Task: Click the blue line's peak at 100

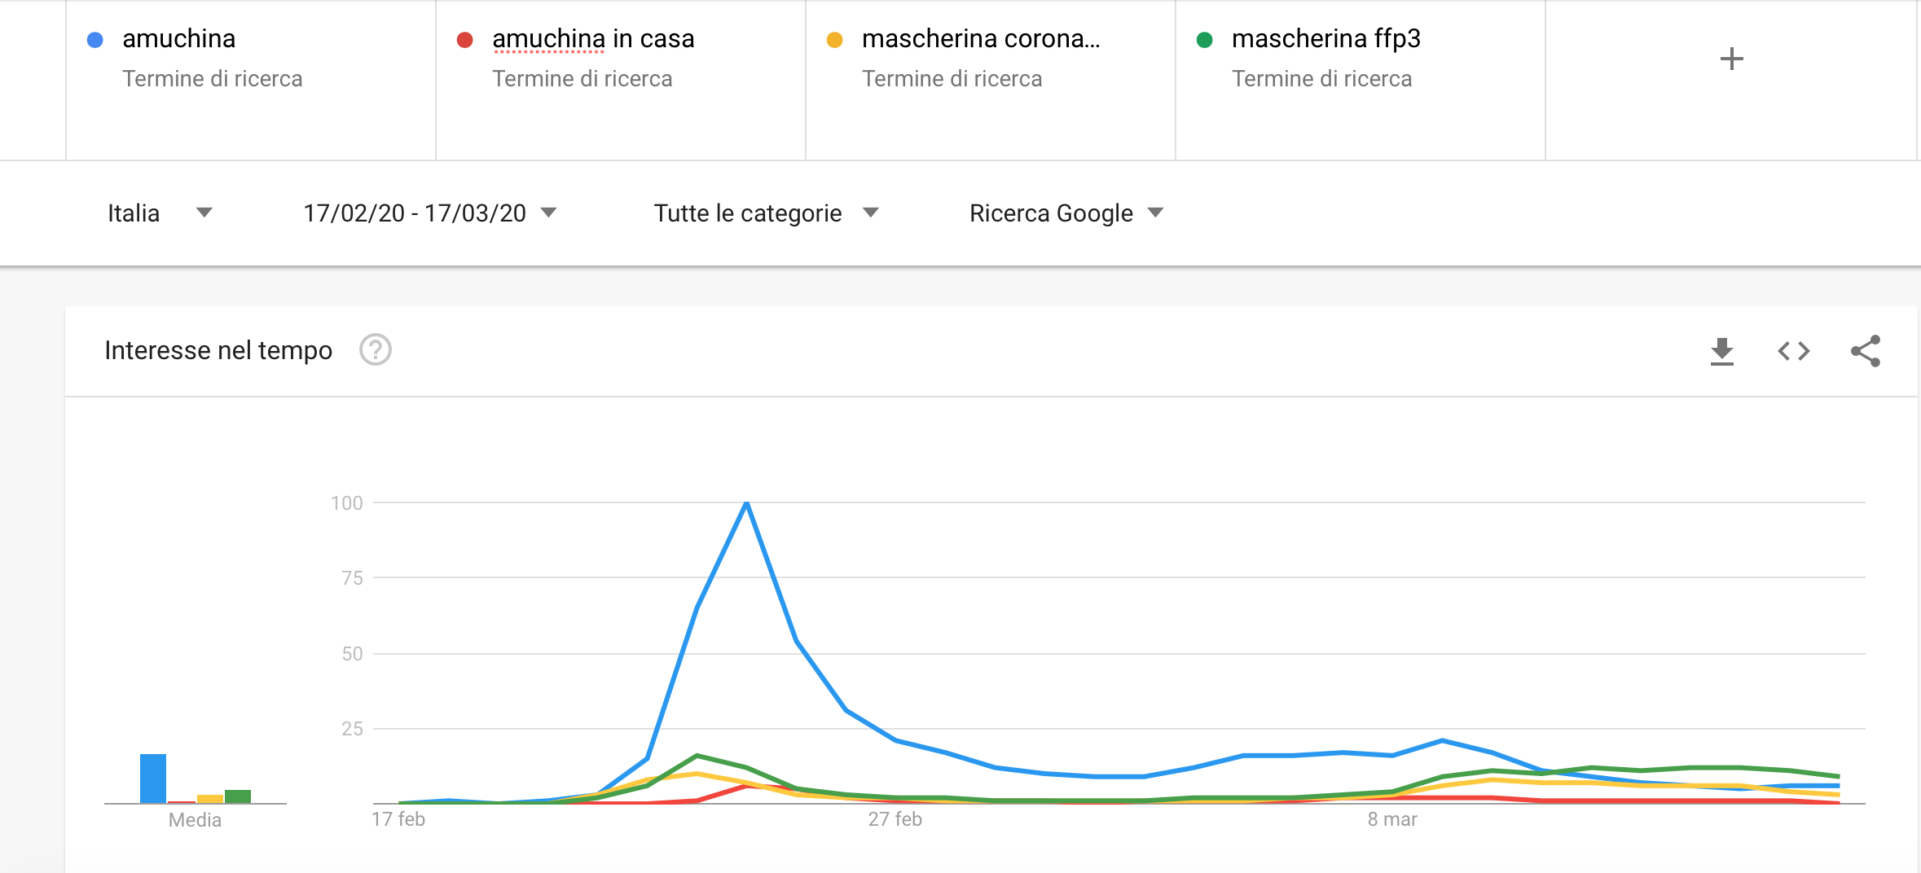Action: click(746, 503)
